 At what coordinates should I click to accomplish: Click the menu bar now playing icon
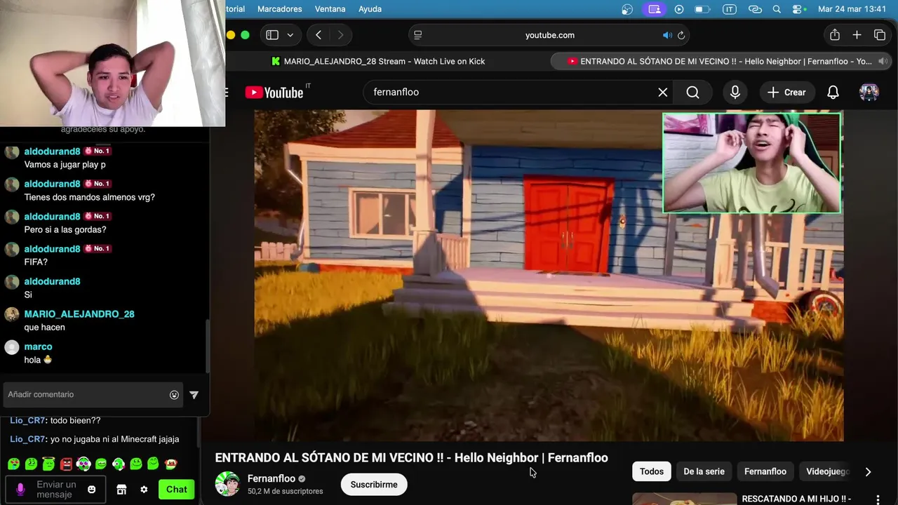678,9
